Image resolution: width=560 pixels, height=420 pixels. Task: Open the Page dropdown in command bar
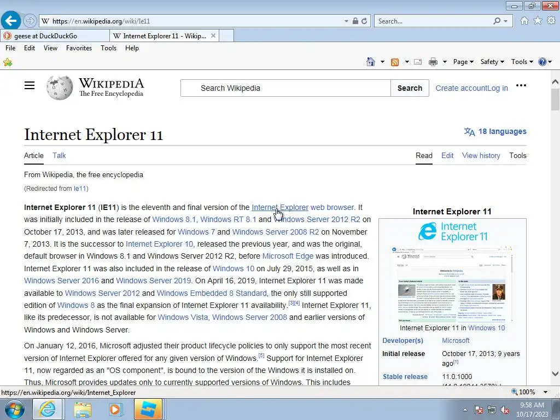[x=463, y=62]
